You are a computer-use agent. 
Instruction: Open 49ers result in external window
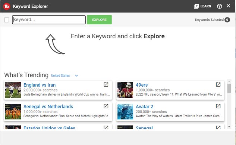pos(218,84)
